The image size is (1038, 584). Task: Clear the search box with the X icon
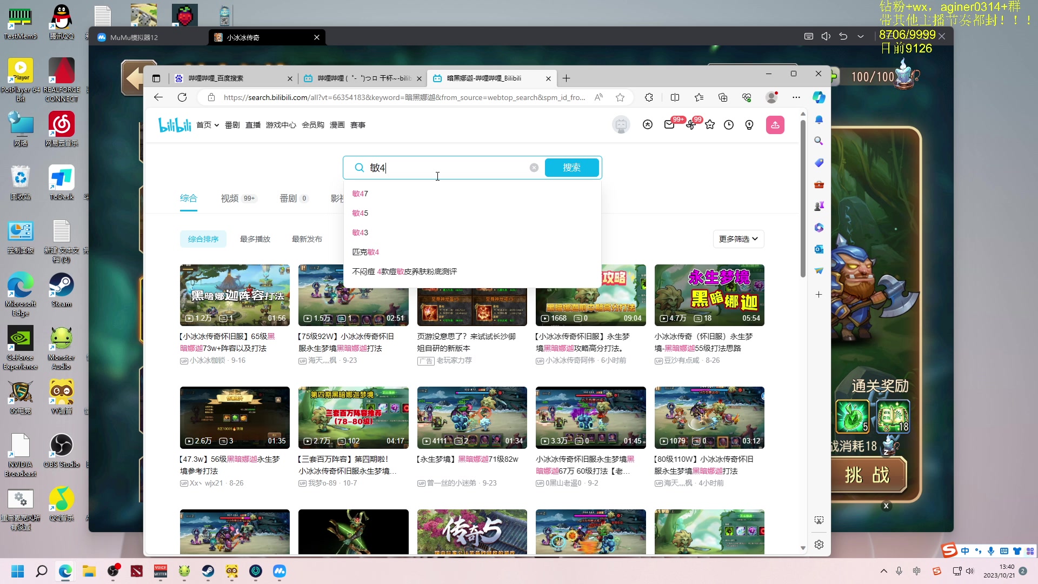pyautogui.click(x=534, y=168)
